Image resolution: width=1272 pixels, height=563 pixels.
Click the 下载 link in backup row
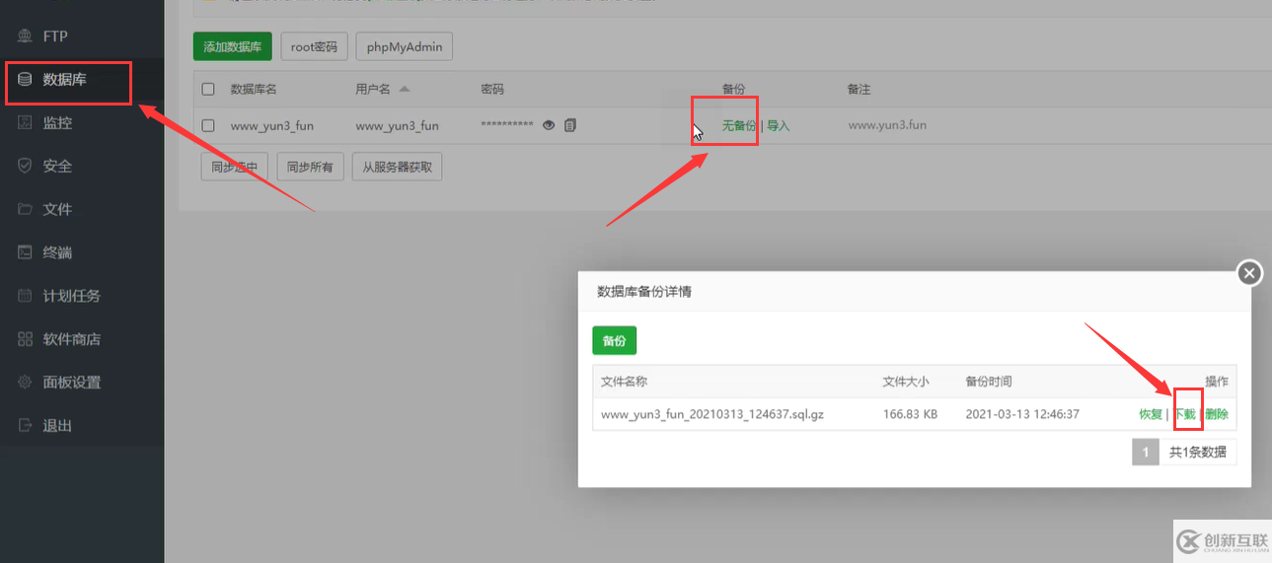(1184, 414)
